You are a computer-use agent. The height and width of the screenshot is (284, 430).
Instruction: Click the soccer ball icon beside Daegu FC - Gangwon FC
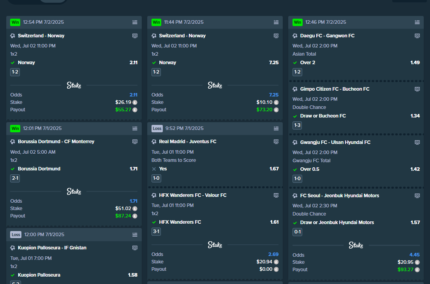tap(295, 36)
